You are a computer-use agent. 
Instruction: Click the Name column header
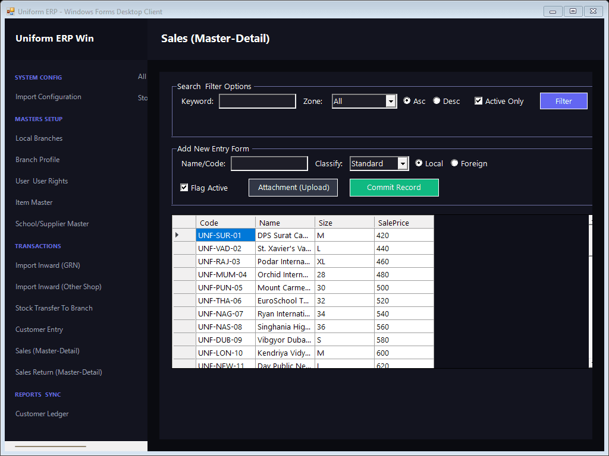[285, 223]
